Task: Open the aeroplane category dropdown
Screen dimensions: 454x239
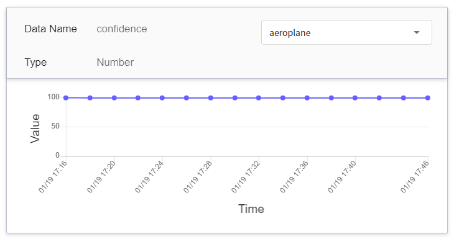Action: 346,32
